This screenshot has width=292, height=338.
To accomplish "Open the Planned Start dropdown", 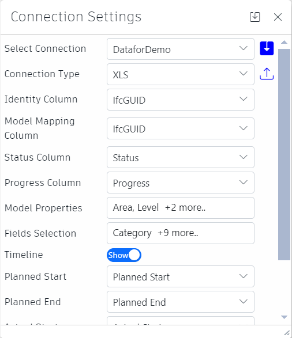I will tap(181, 276).
